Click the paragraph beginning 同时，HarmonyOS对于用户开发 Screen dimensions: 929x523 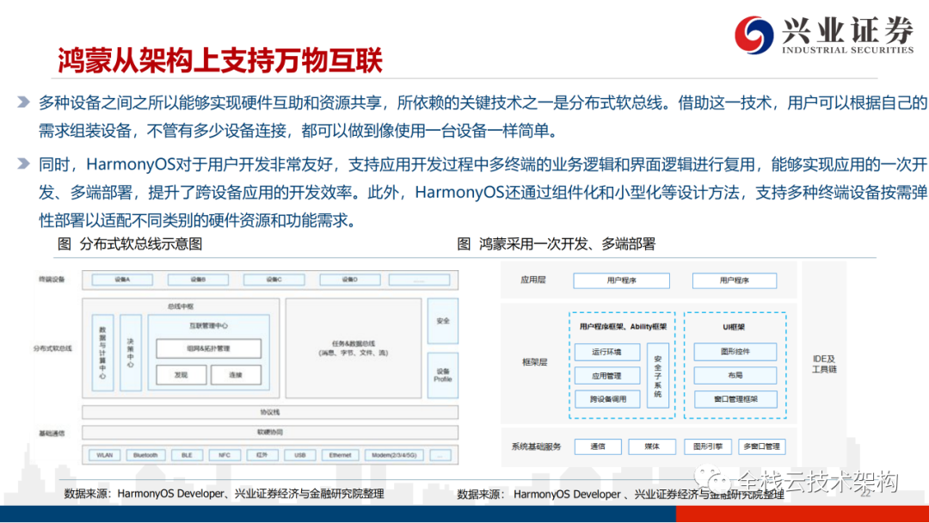pyautogui.click(x=483, y=193)
